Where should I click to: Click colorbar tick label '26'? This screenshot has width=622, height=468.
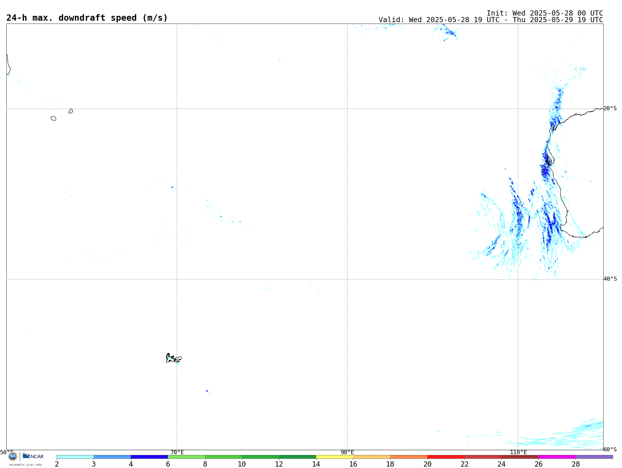[x=538, y=464]
